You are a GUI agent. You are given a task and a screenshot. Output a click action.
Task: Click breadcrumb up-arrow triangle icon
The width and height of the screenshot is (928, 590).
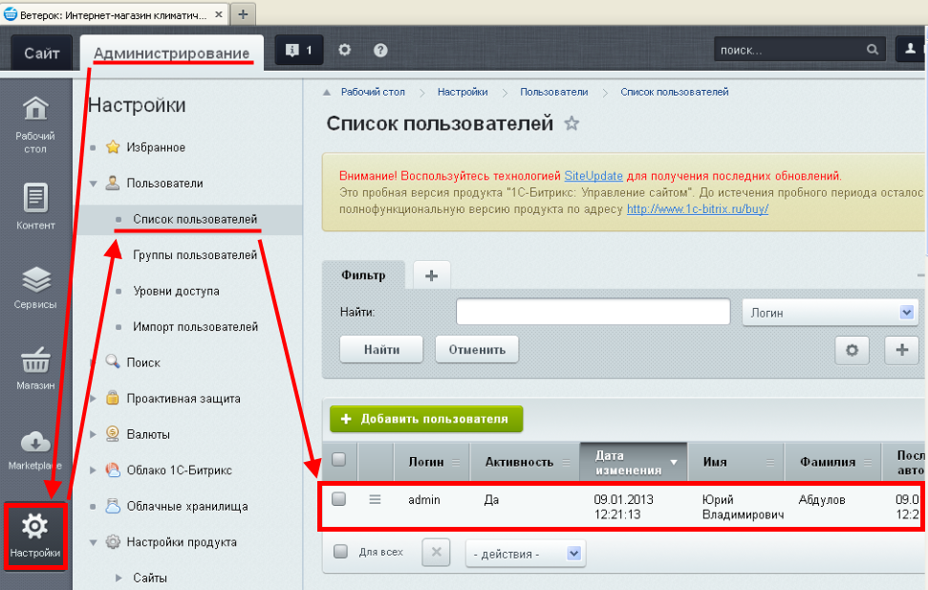tap(327, 93)
